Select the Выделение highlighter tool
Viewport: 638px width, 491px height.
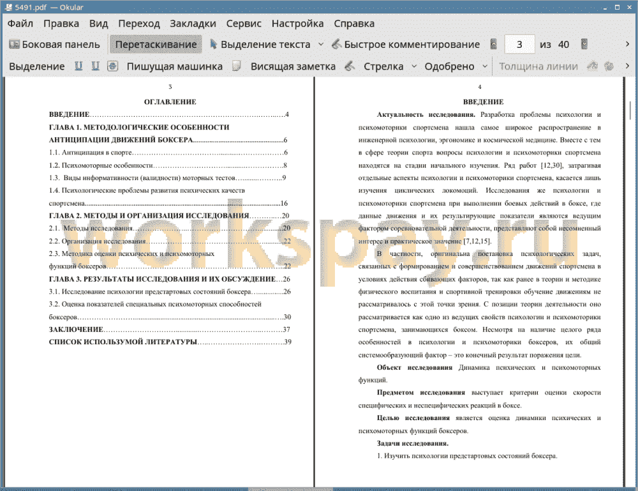coord(36,66)
